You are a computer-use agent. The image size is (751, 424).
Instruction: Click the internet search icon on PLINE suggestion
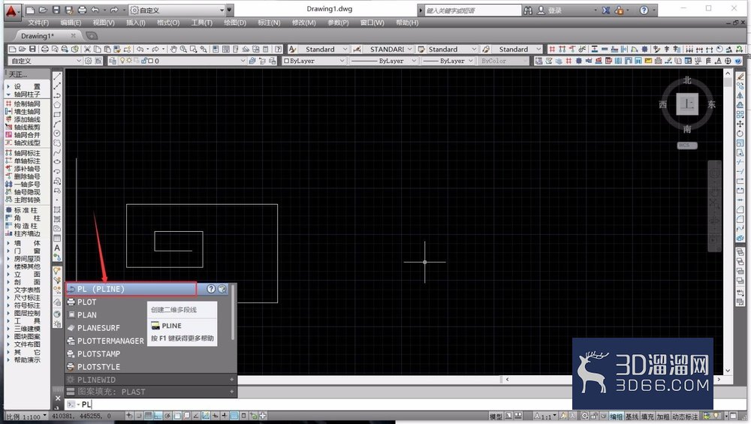coord(222,289)
